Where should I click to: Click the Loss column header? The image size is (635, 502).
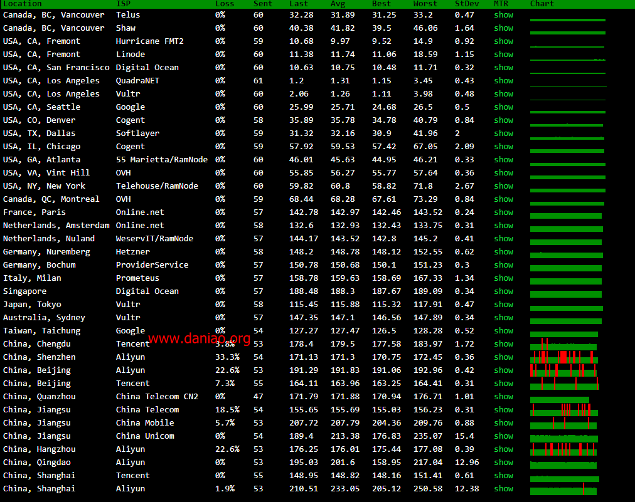(x=225, y=4)
